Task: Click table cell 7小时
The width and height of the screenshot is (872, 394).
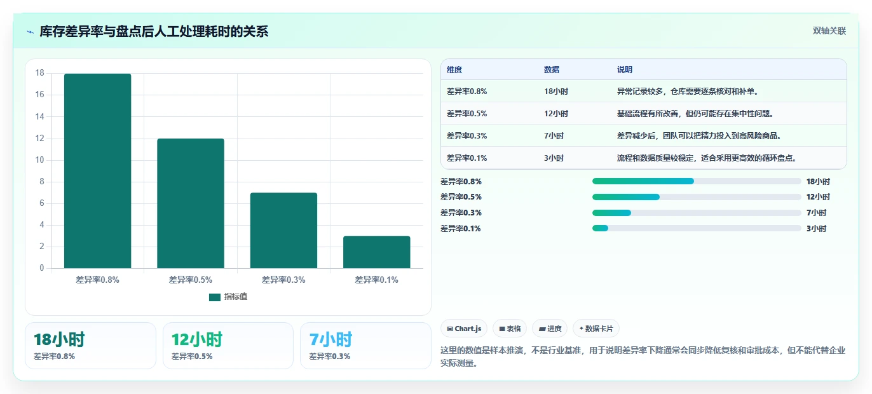Action: pyautogui.click(x=554, y=136)
